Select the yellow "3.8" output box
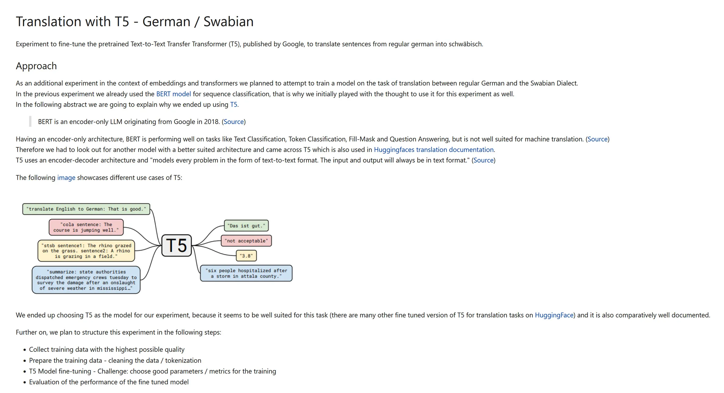The height and width of the screenshot is (393, 724). pyautogui.click(x=246, y=256)
